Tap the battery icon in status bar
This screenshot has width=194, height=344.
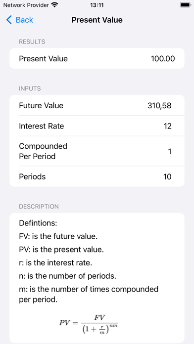pyautogui.click(x=185, y=5)
